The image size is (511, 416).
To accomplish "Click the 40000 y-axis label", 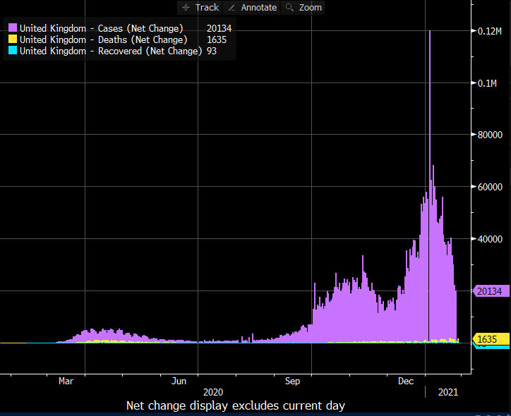I will pos(490,239).
